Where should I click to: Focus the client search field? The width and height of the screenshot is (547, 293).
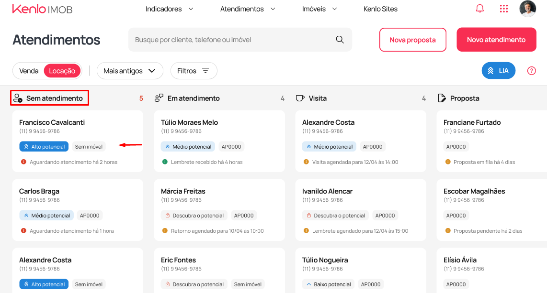click(240, 40)
